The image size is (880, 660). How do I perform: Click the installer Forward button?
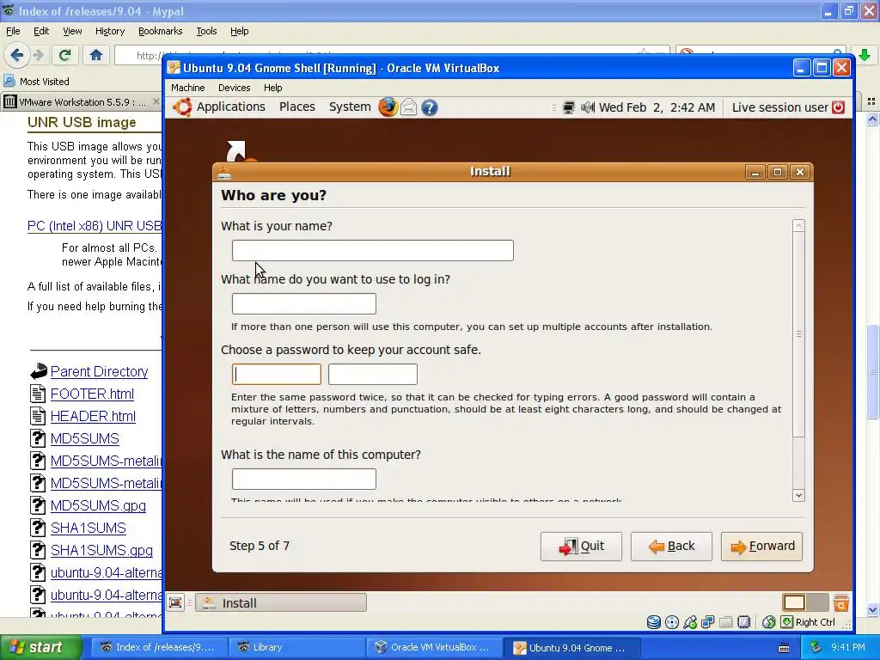click(761, 546)
